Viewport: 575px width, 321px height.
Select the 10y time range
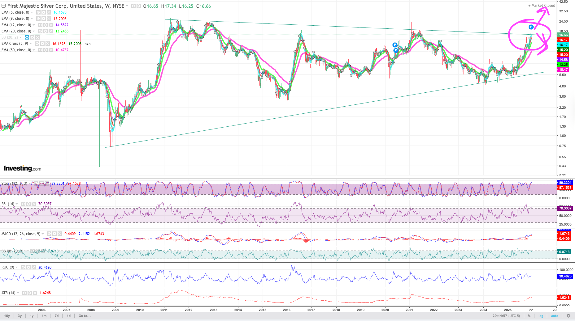point(7,316)
